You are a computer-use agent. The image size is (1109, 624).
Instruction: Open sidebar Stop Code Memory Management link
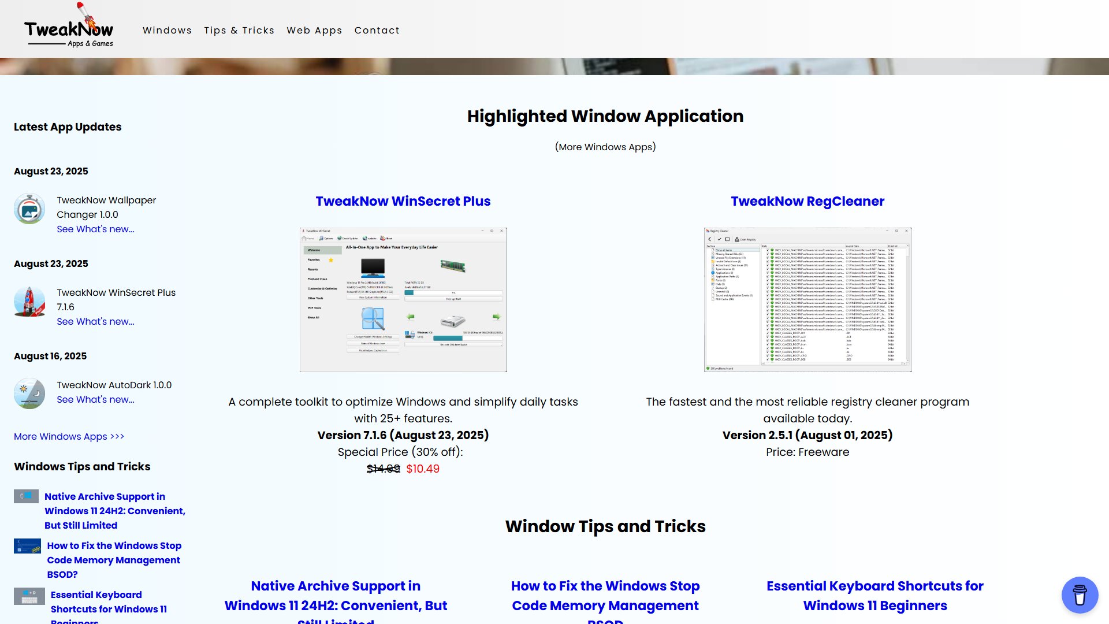[x=114, y=560]
